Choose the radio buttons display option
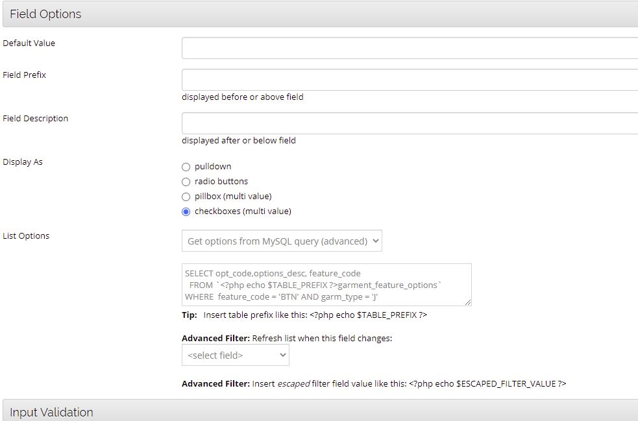Screen dimensions: 638x421 click(186, 182)
